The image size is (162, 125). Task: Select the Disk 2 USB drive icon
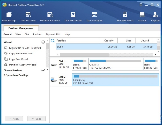pos(54,80)
